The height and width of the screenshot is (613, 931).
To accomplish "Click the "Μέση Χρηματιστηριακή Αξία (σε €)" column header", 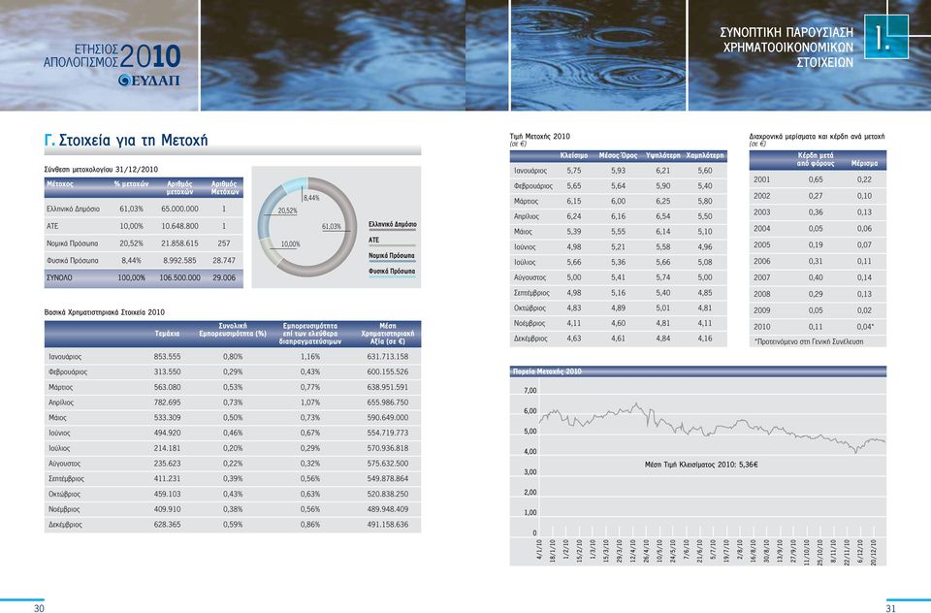I will pos(388,334).
